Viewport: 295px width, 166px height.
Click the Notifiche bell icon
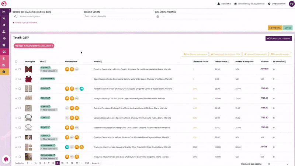tap(219, 4)
